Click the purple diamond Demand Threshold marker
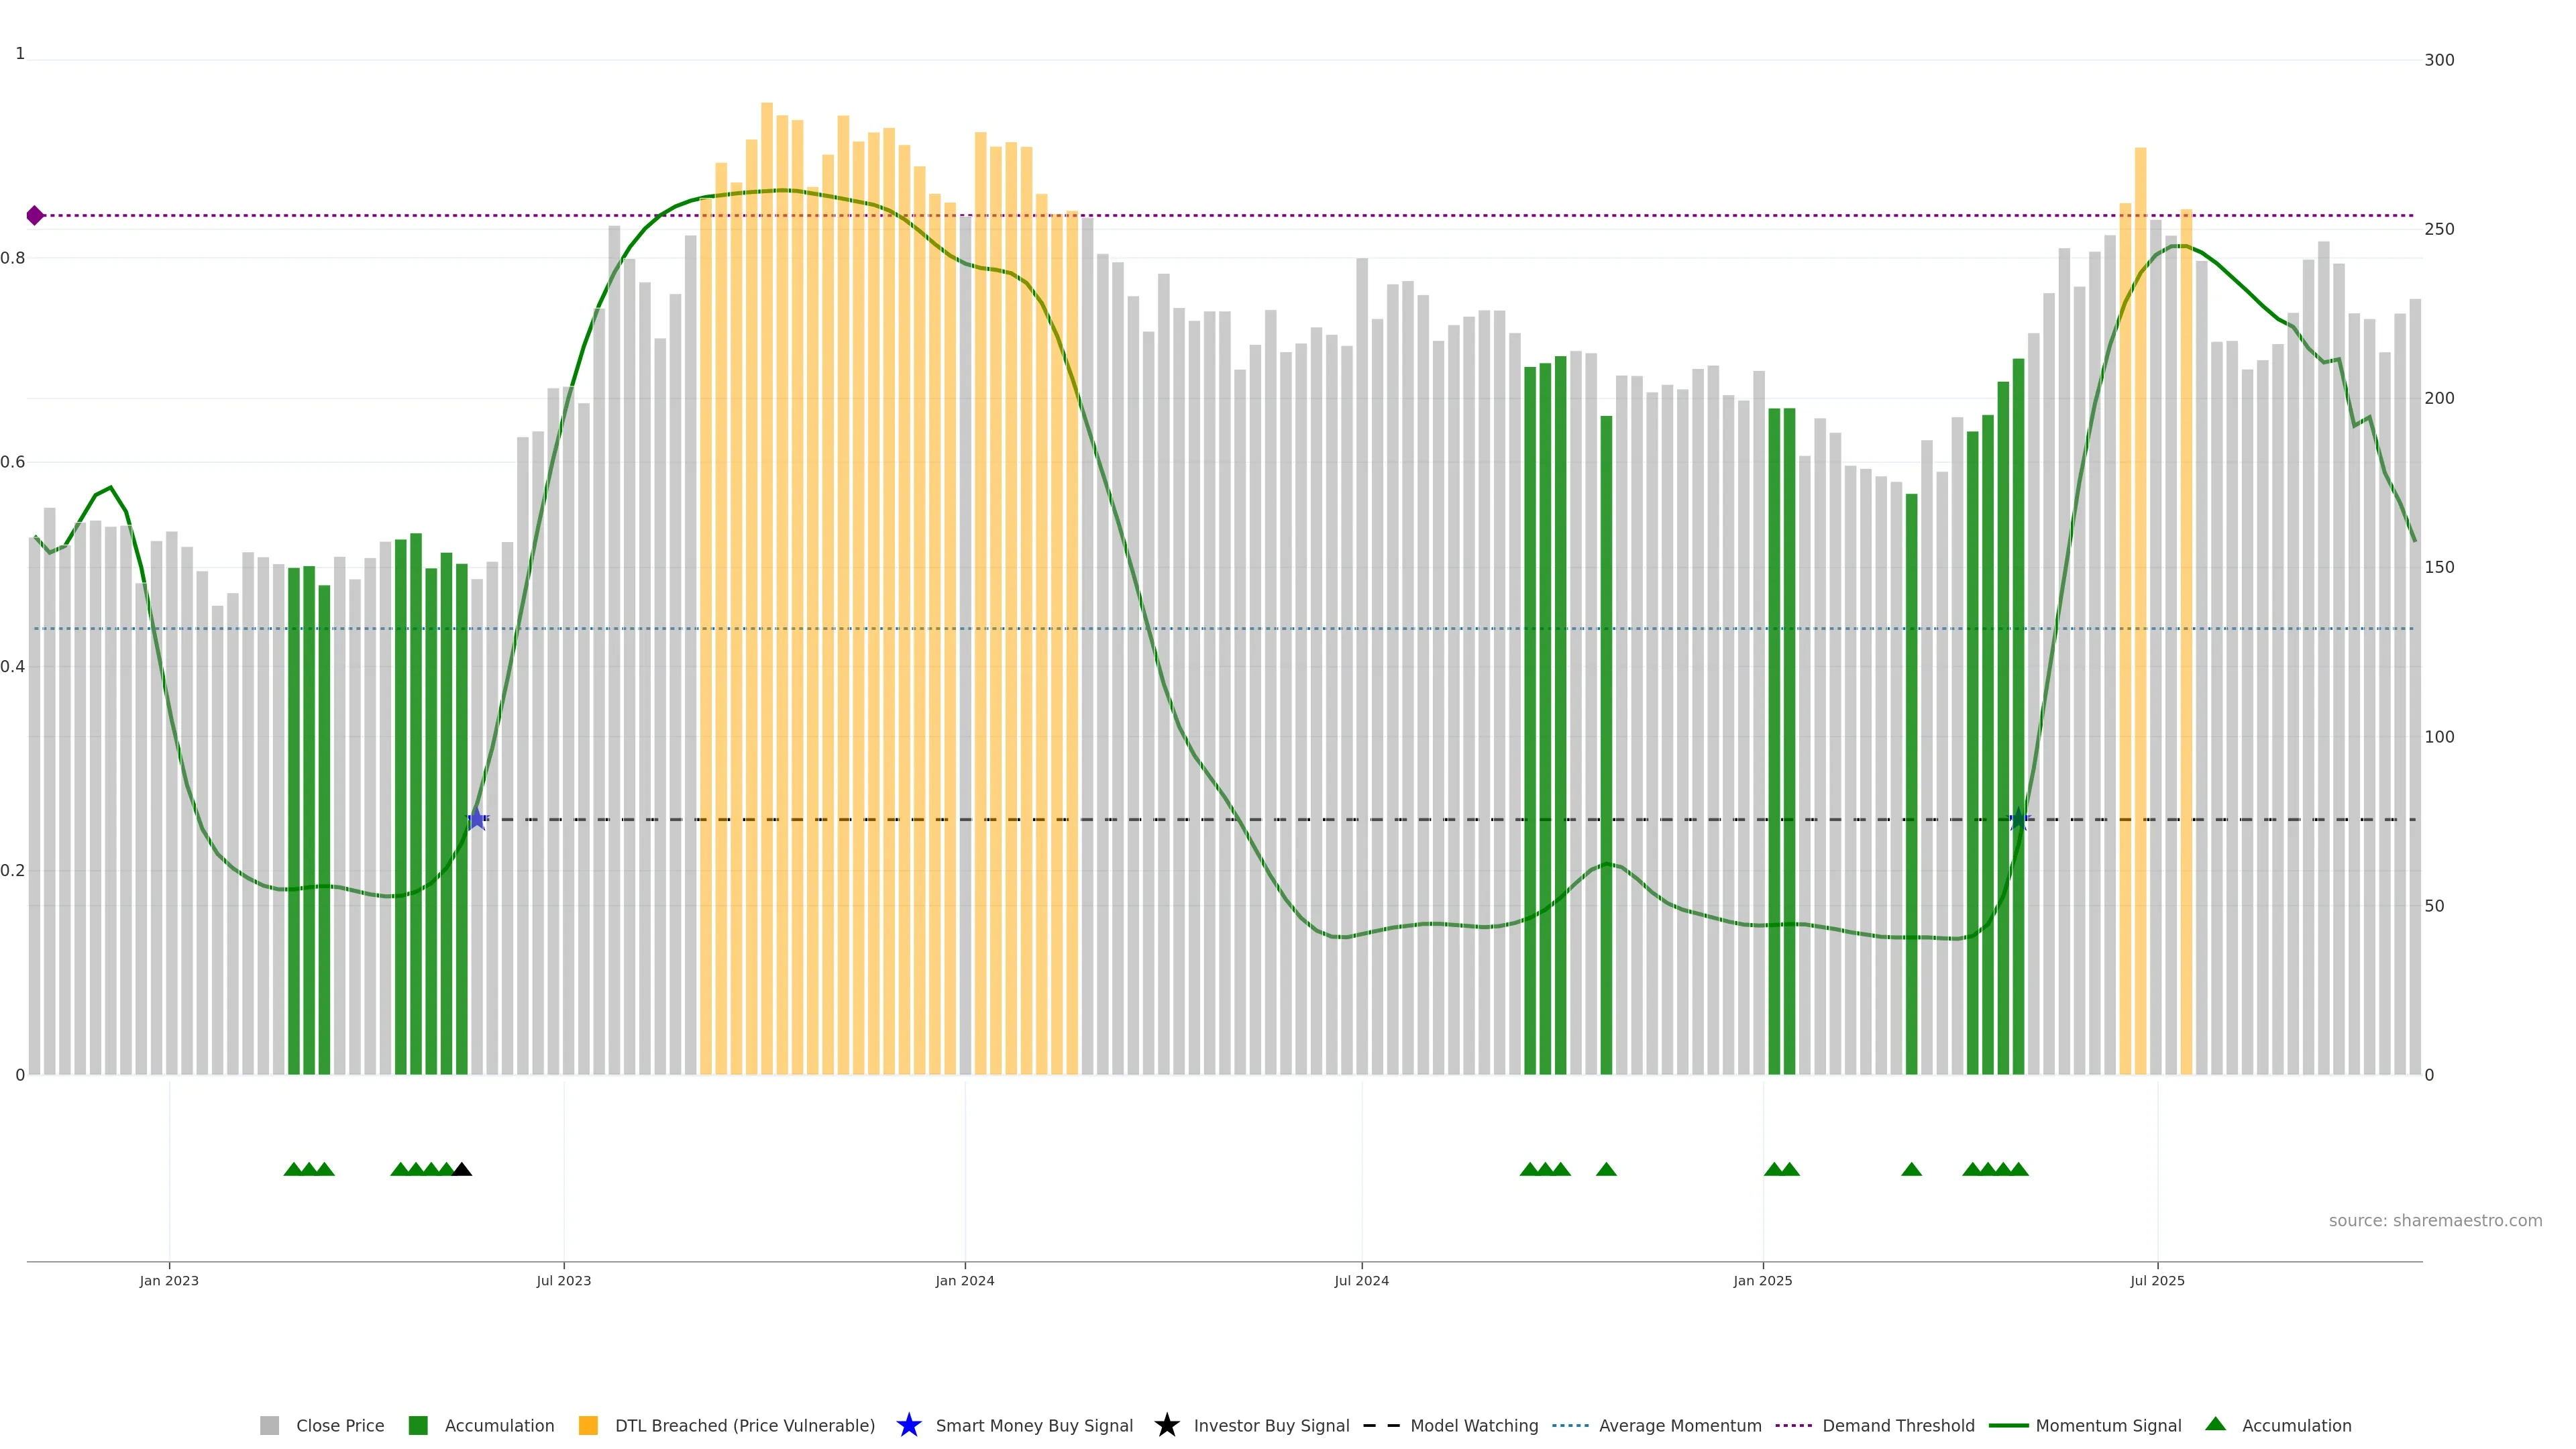The width and height of the screenshot is (2576, 1449). coord(35,215)
